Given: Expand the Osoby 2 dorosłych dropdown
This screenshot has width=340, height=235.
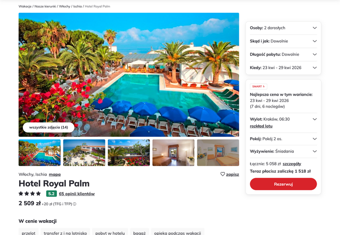Looking at the screenshot, I should [283, 28].
